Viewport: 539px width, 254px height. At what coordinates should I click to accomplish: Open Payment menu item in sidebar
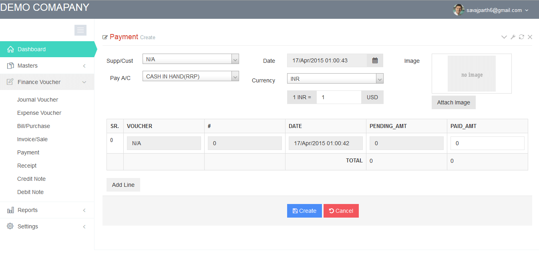pyautogui.click(x=28, y=152)
